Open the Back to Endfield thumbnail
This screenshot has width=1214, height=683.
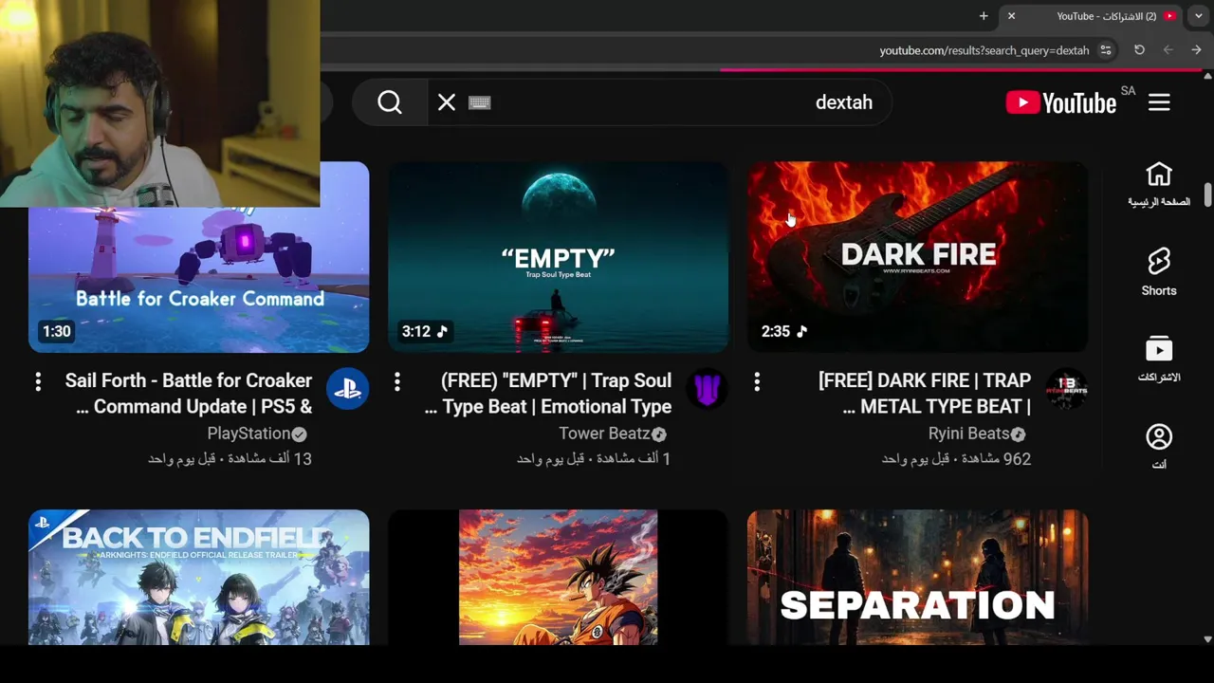199,578
